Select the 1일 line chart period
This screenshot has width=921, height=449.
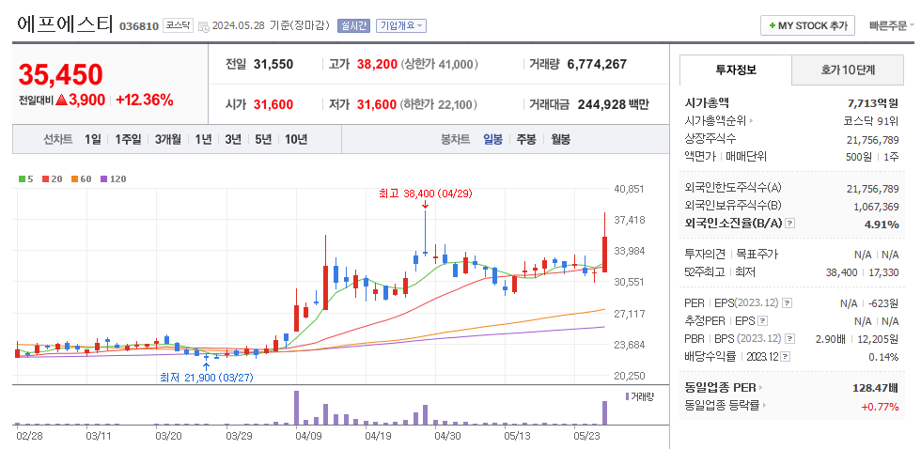coord(93,139)
